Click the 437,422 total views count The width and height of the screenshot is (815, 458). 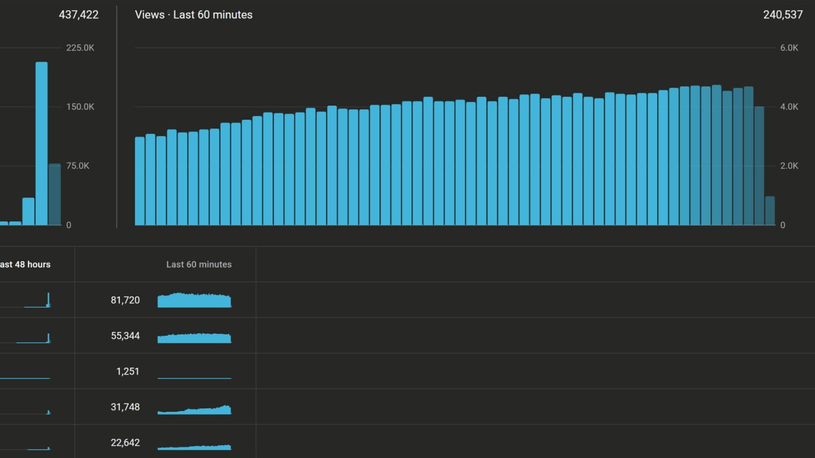[78, 15]
